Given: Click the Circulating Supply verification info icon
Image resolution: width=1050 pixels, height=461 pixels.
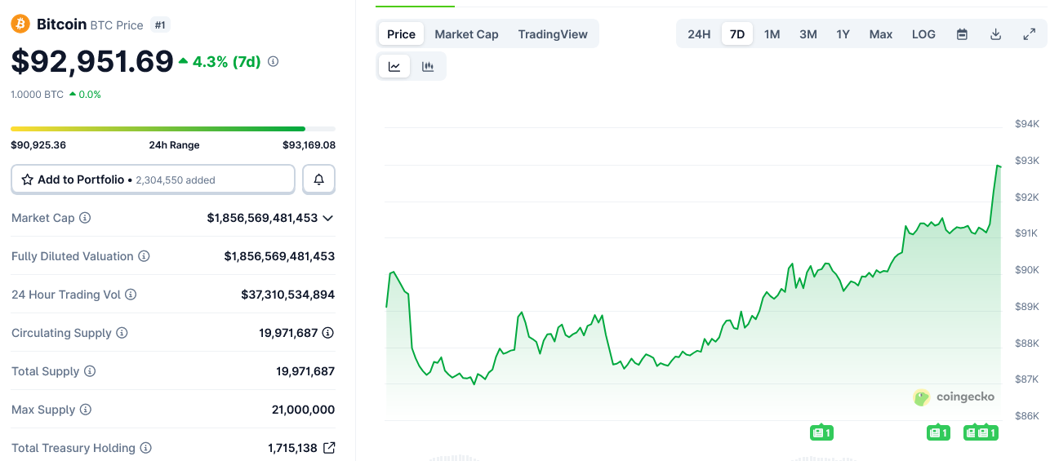Looking at the screenshot, I should (328, 333).
